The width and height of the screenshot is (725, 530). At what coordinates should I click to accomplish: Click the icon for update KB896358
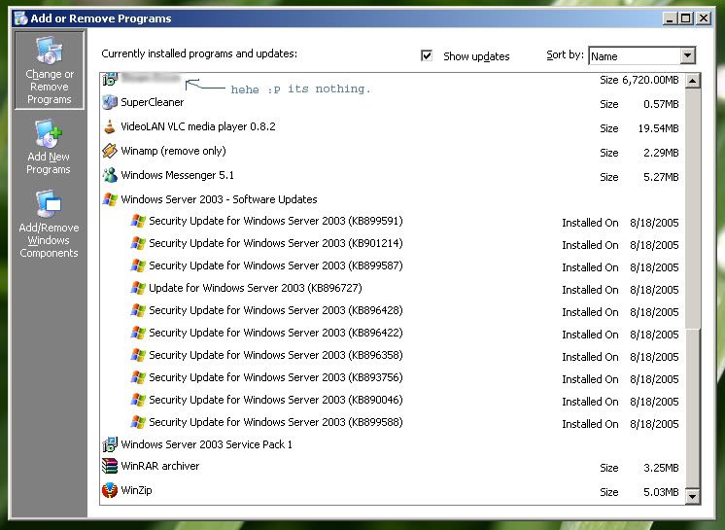[x=138, y=355]
